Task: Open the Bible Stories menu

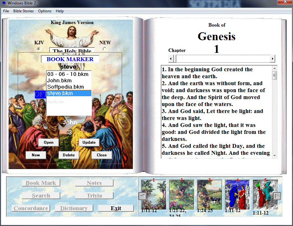Action: (x=23, y=11)
